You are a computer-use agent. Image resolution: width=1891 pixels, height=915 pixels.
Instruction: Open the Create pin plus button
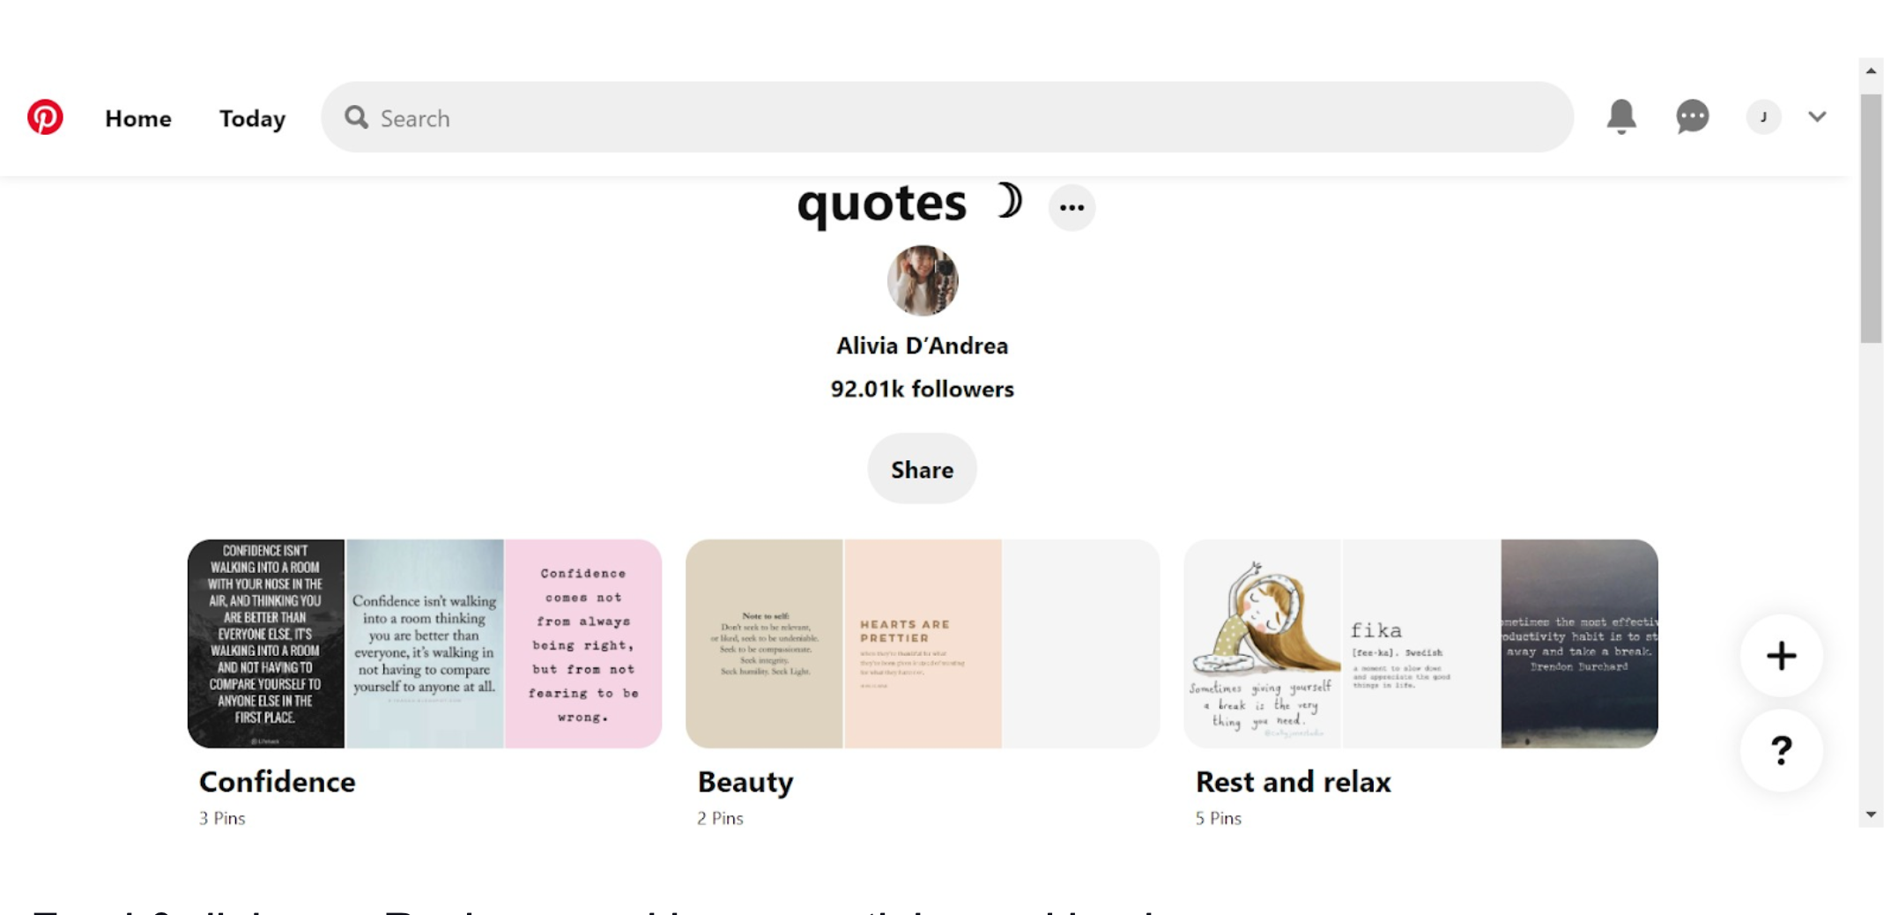[x=1781, y=656]
